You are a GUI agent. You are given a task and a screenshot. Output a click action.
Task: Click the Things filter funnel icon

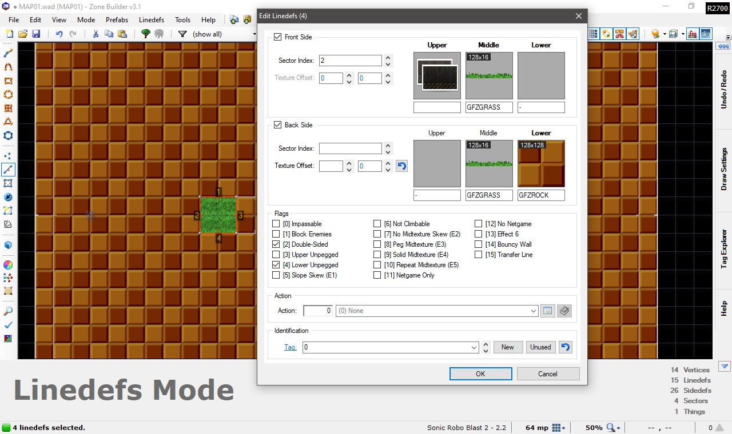click(x=182, y=34)
